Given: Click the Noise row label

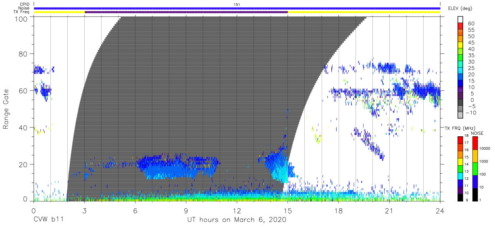Looking at the screenshot, I should 24,8.
